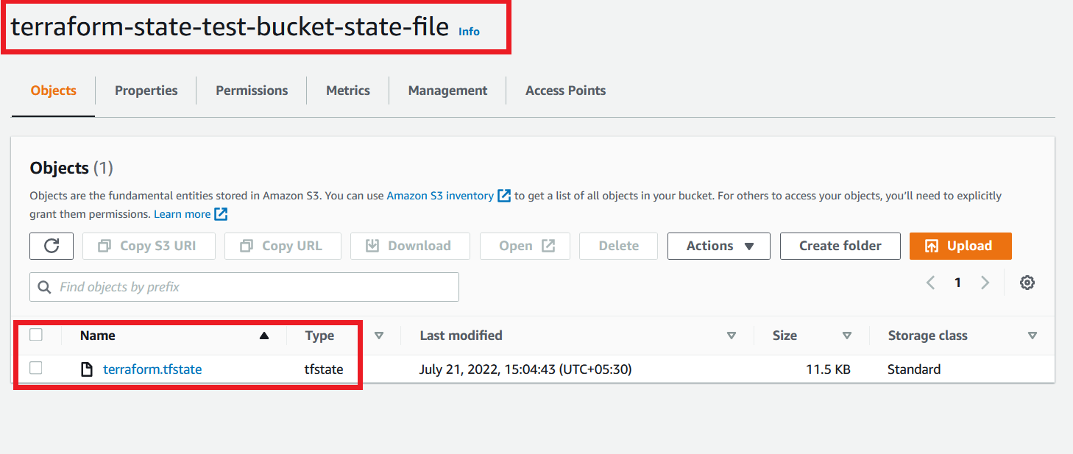Follow the Amazon S3 inventory link
This screenshot has width=1073, height=454.
440,196
